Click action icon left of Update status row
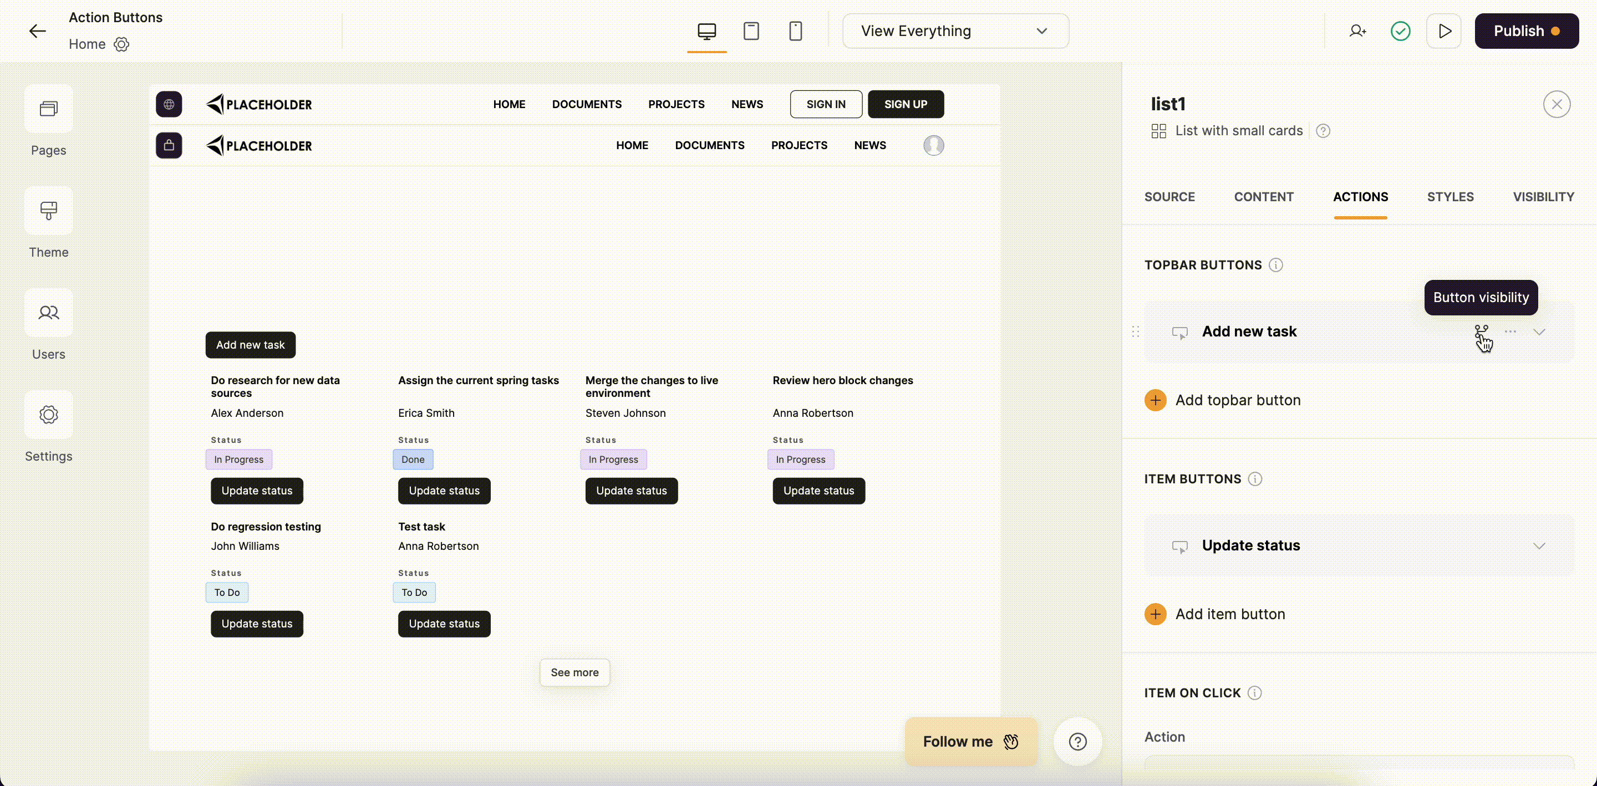1597x786 pixels. 1180,547
